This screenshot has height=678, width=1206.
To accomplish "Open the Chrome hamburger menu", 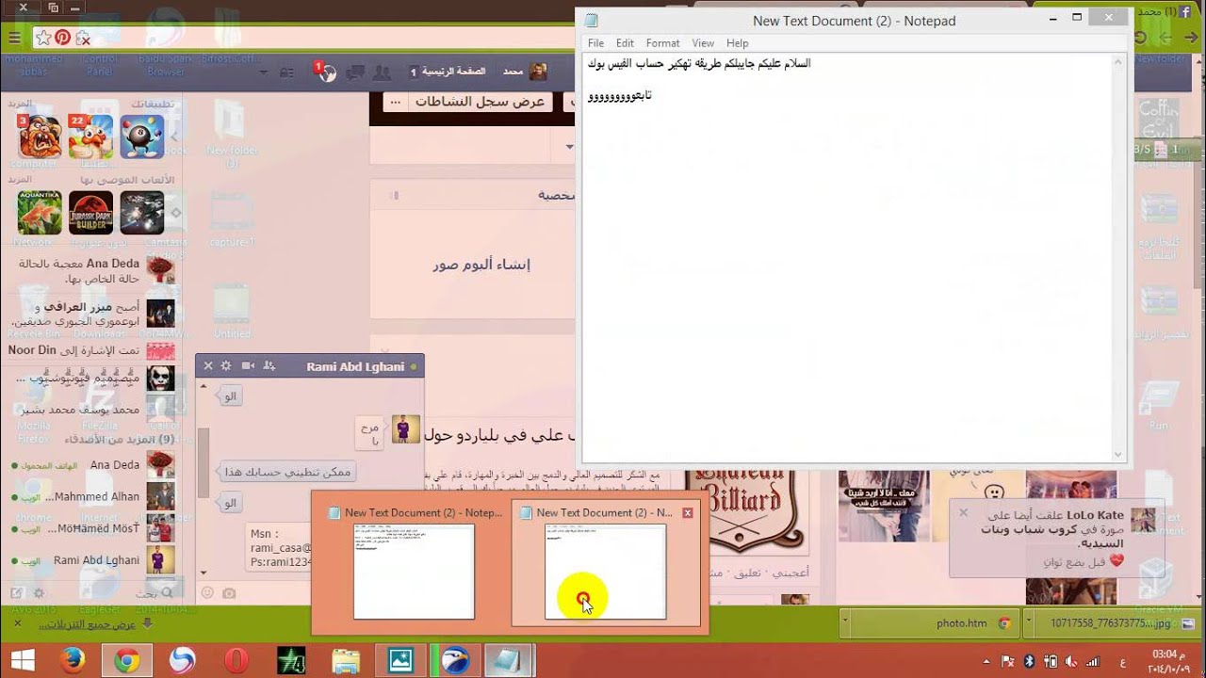I will pos(13,38).
